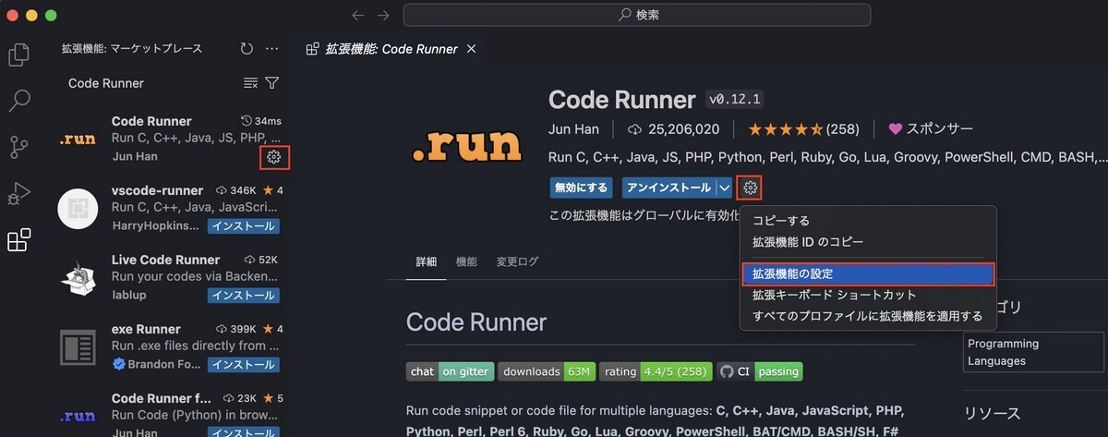Clear extensions search results icon
Image resolution: width=1108 pixels, height=437 pixels.
(x=250, y=83)
